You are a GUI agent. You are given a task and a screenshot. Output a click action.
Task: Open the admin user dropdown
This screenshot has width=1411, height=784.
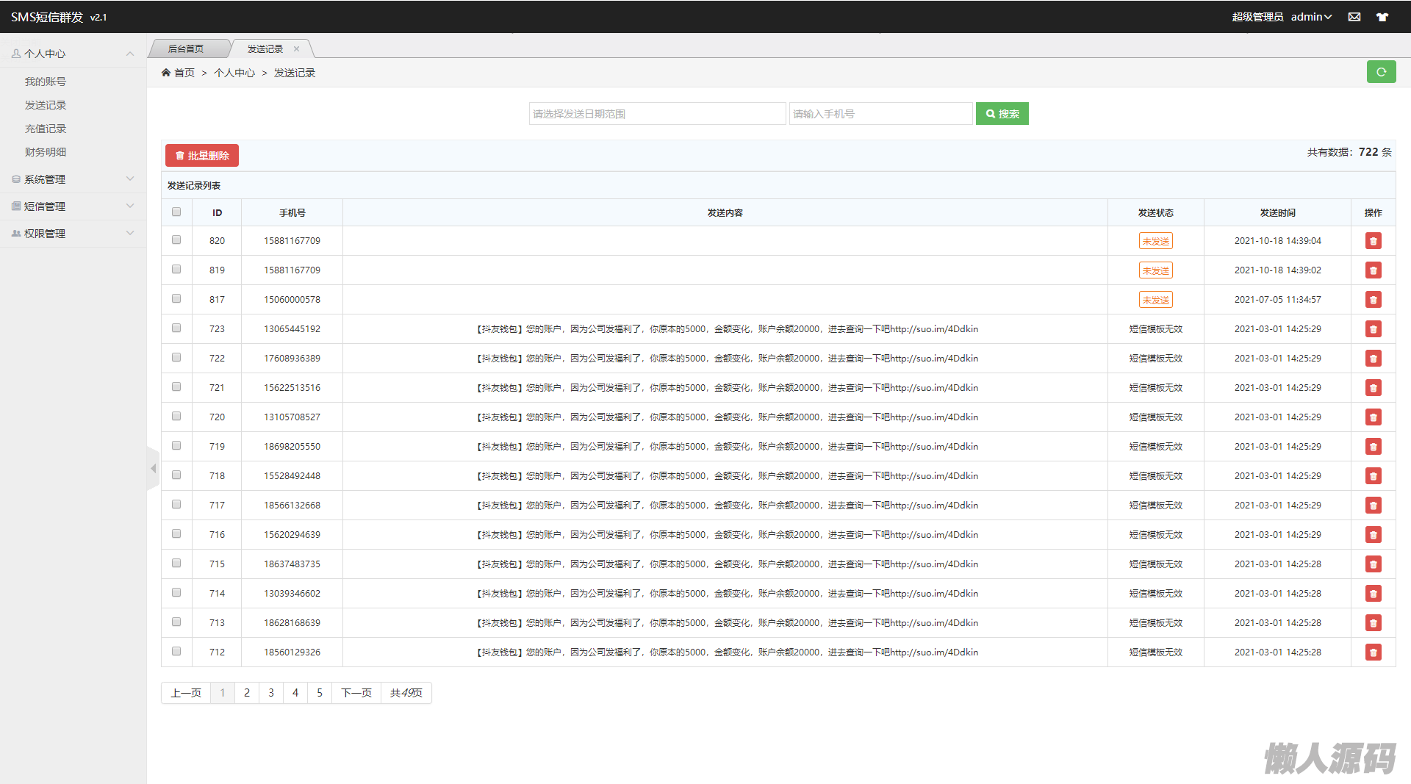pyautogui.click(x=1311, y=17)
